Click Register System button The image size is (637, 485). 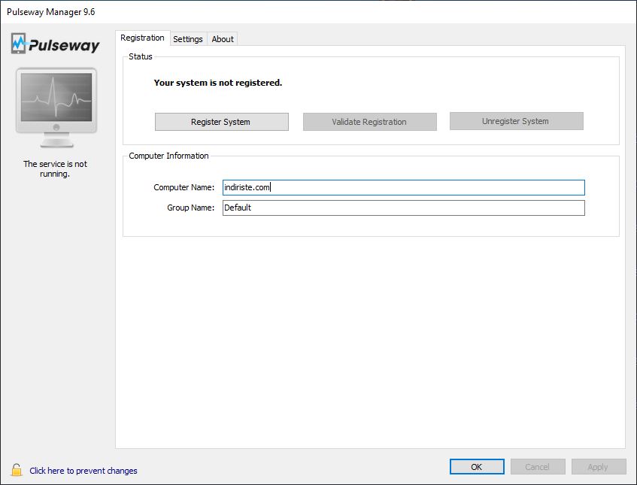(222, 122)
